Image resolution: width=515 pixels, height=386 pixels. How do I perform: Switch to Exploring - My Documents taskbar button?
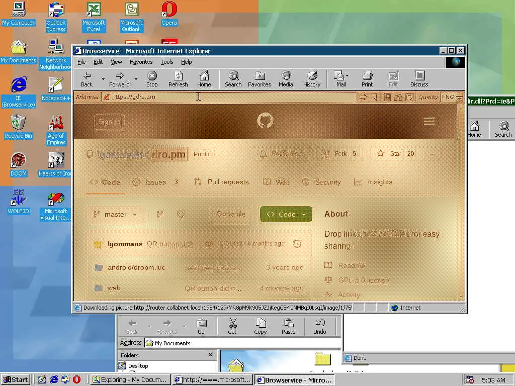point(130,380)
